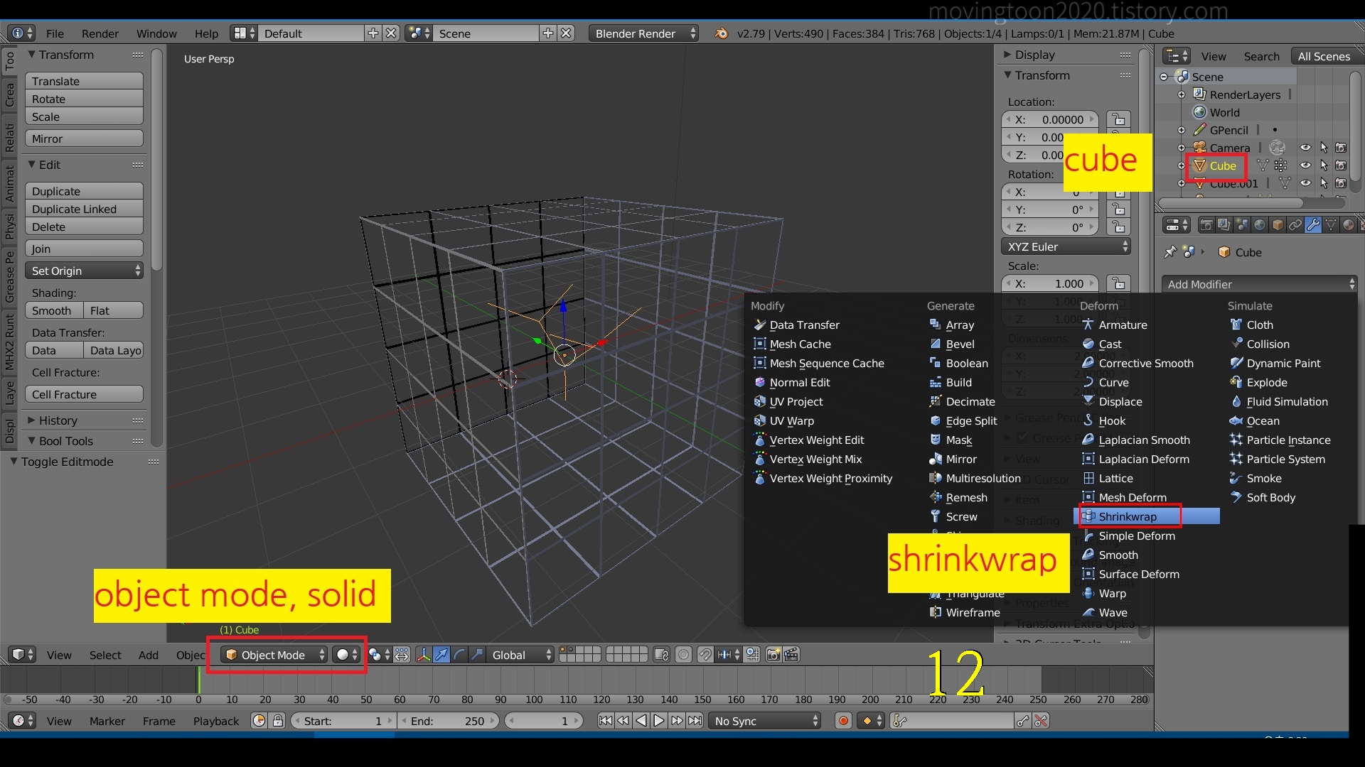Open the Object properties tab cube icon
Viewport: 1365px width, 767px height.
tap(1278, 225)
